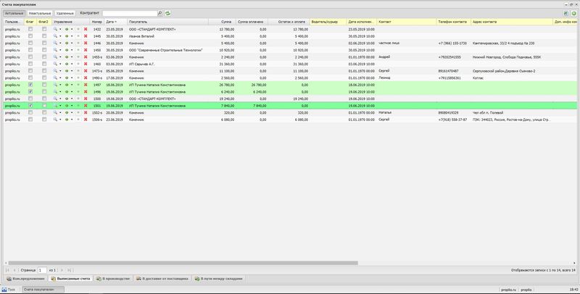
Task: Check the Флаг box for invoice 1460
Action: point(30,64)
